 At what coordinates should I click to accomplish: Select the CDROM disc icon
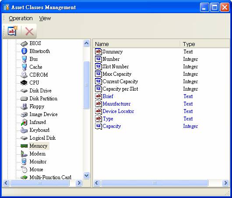coord(24,75)
